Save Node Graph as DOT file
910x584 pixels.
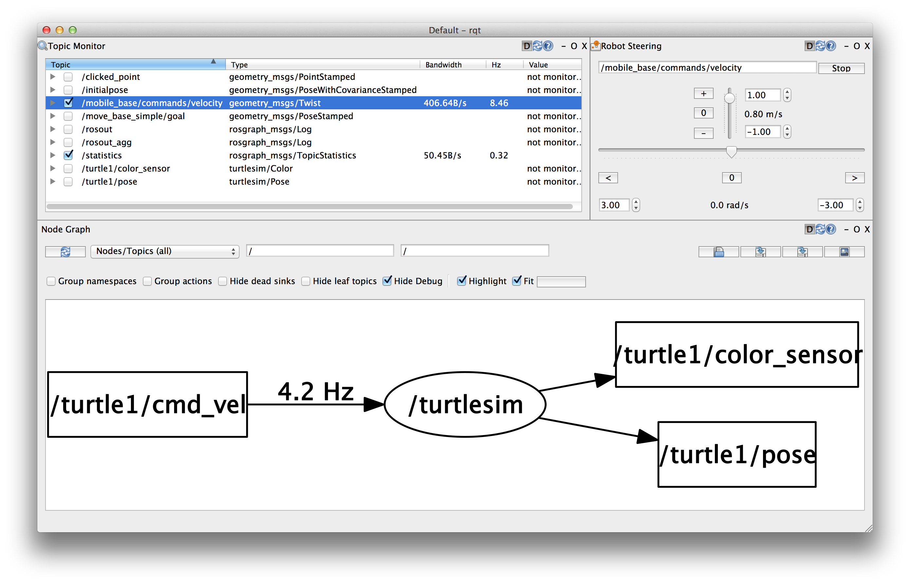tap(761, 252)
